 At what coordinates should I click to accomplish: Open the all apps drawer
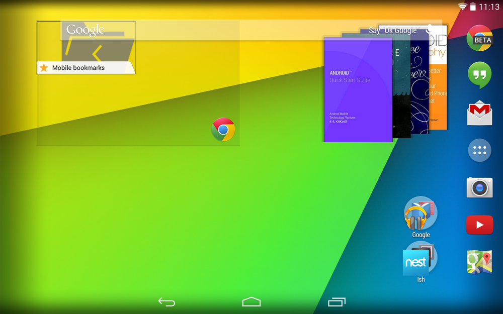tap(479, 150)
